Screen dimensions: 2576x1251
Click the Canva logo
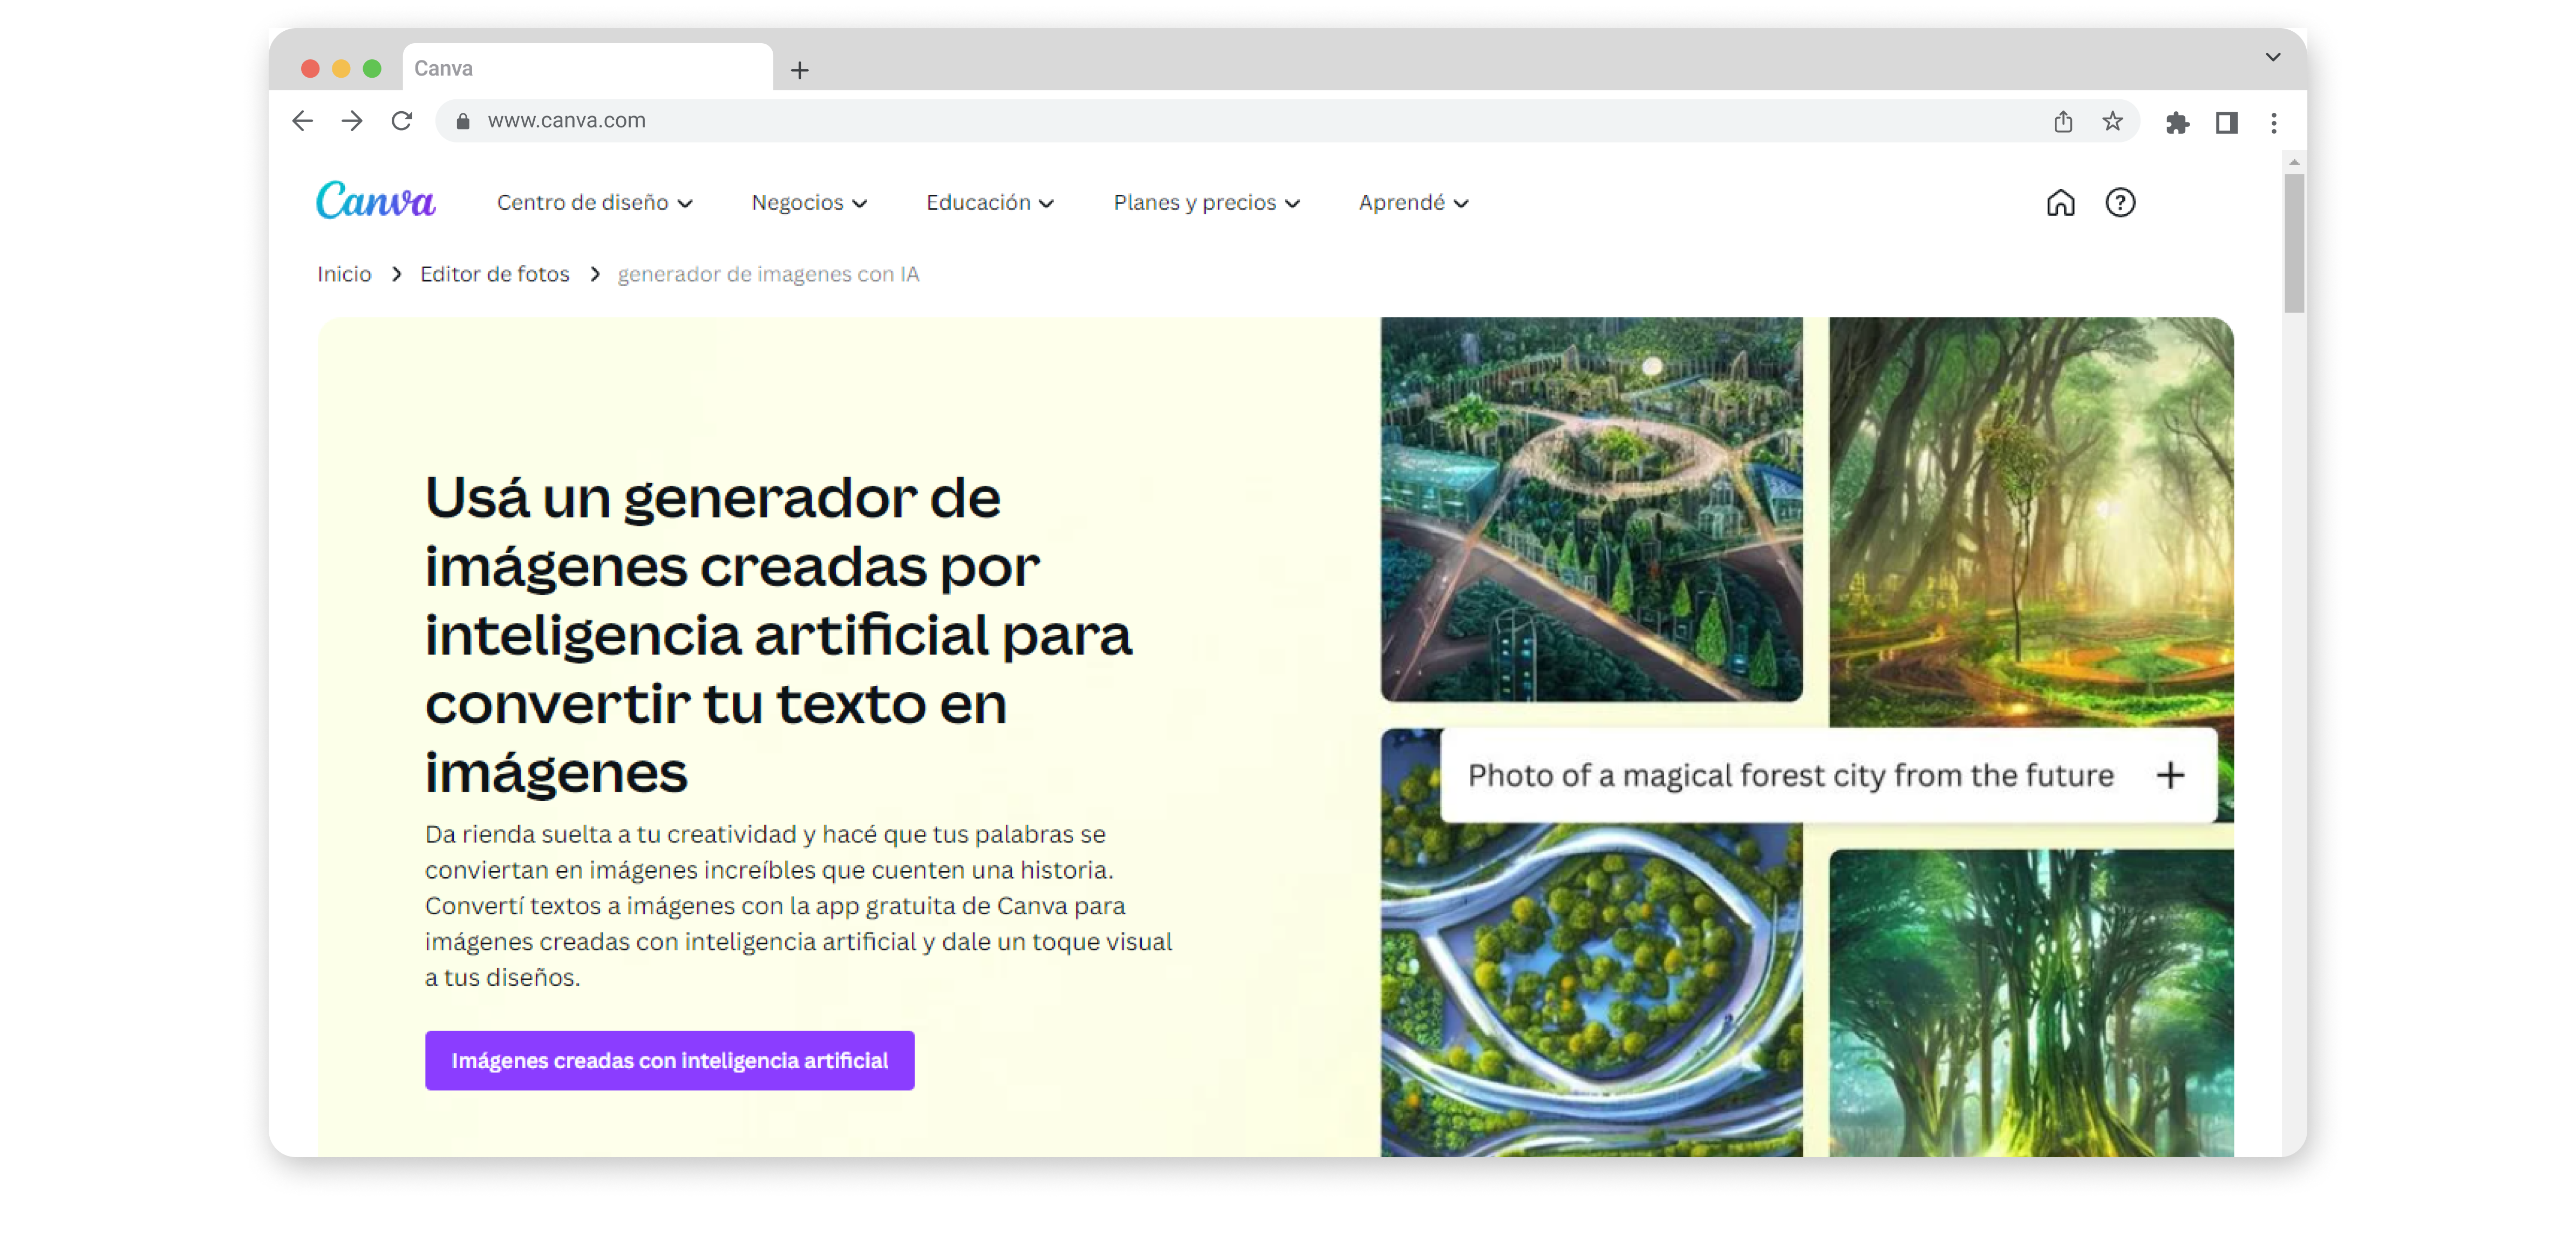pos(375,201)
